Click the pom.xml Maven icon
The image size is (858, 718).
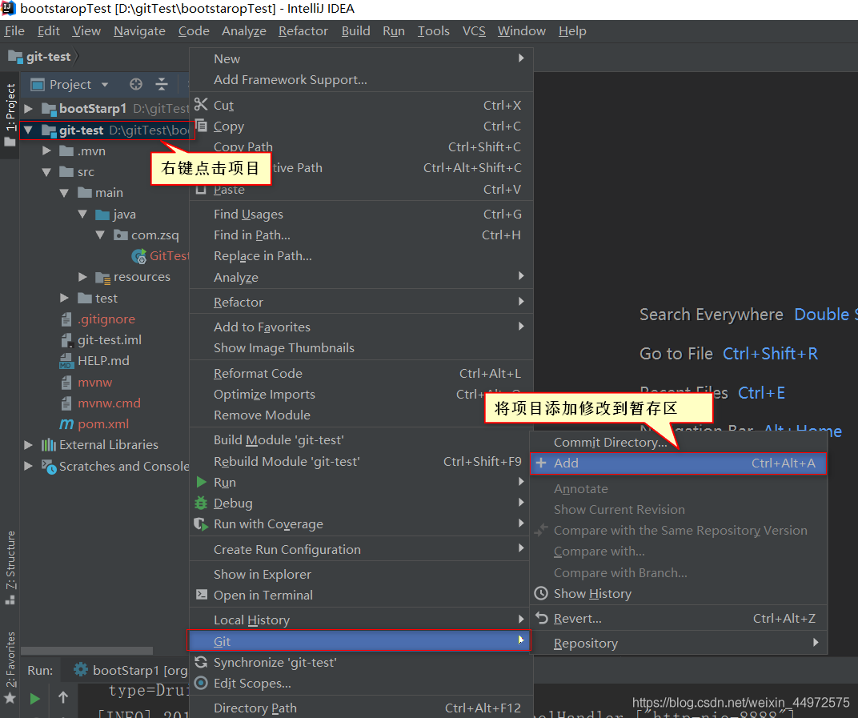[x=66, y=423]
